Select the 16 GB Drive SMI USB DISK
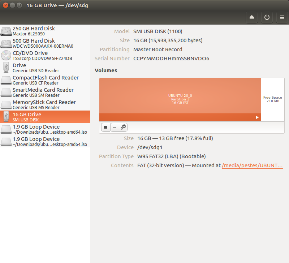 [x=45, y=117]
